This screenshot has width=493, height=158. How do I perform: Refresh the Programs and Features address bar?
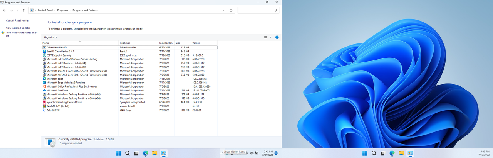click(x=231, y=10)
